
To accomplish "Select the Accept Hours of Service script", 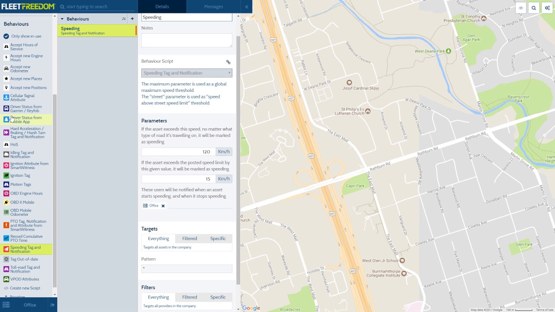I will coord(26,47).
